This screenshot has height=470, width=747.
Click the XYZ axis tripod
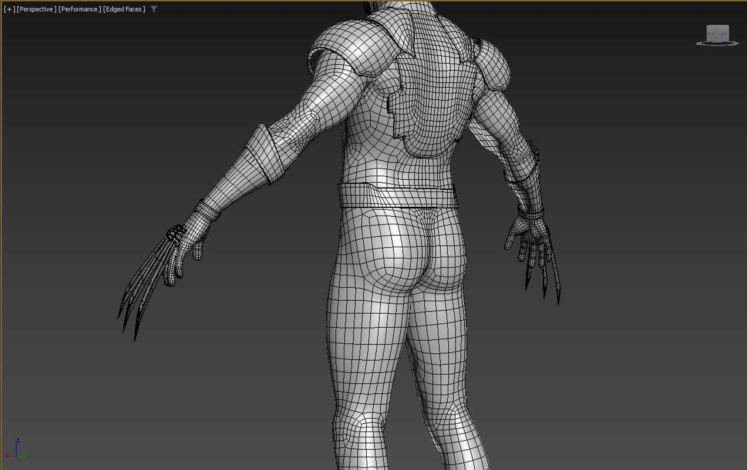coord(17,449)
